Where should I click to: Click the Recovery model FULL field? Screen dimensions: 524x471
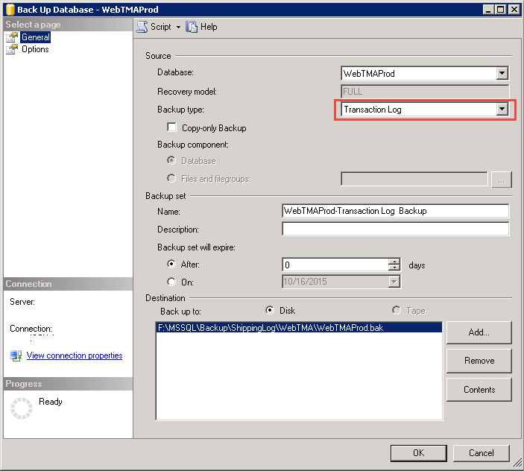pyautogui.click(x=425, y=91)
